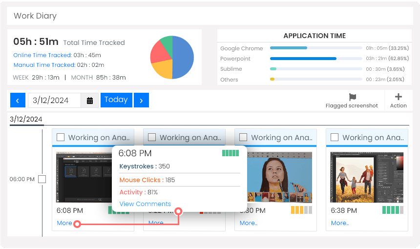The image size is (420, 249).
Task: Click the calendar icon beside the date
Action: tap(90, 101)
